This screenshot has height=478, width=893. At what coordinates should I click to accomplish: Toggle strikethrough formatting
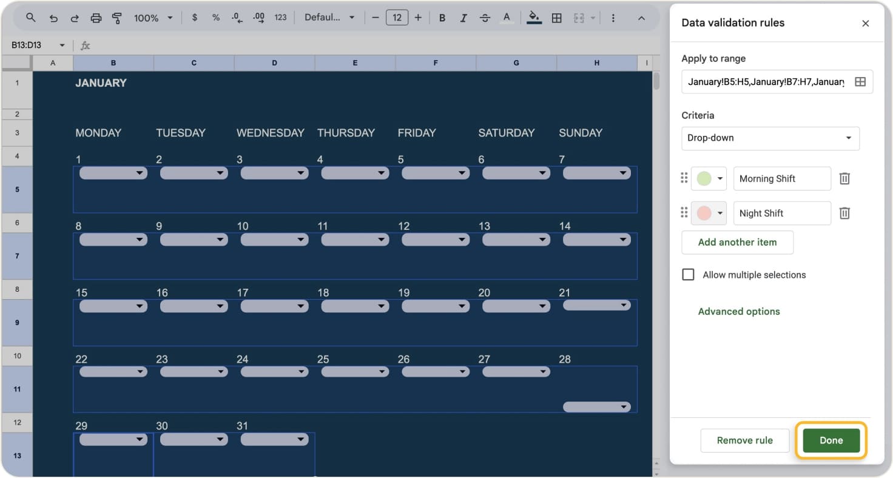point(485,18)
